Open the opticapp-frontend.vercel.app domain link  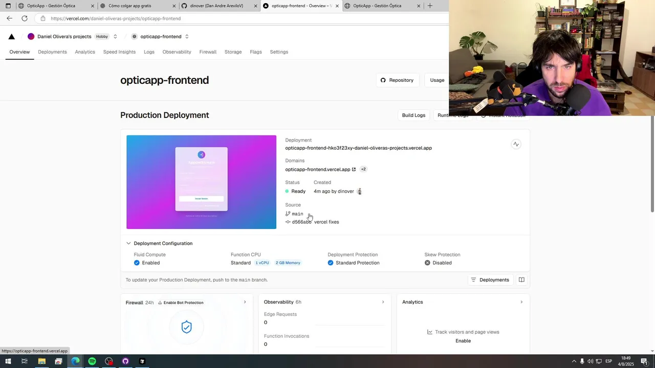pyautogui.click(x=320, y=169)
